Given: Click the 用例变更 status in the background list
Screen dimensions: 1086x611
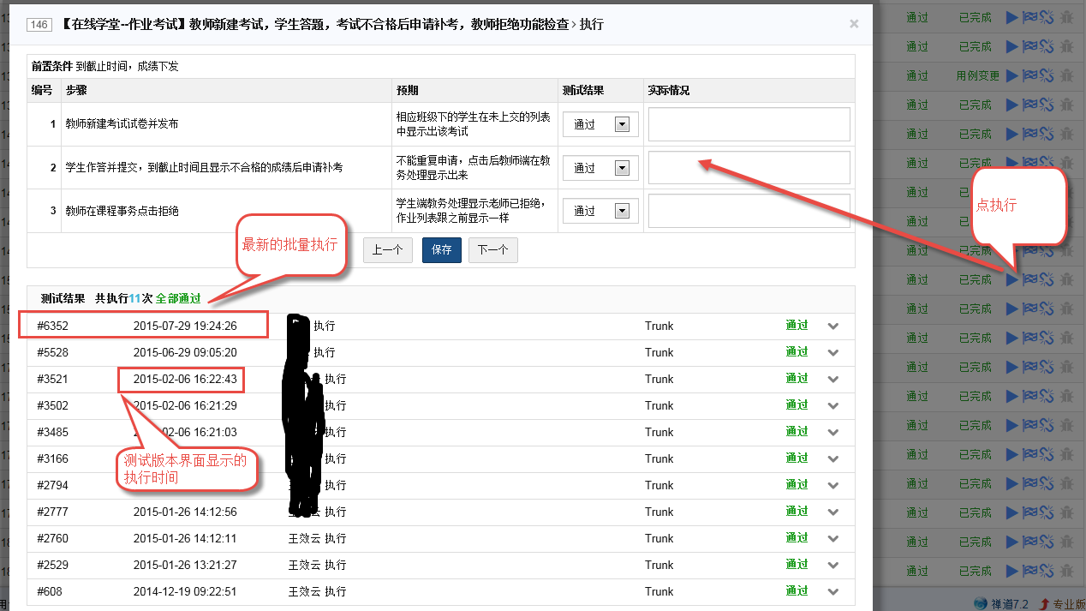Looking at the screenshot, I should 977,75.
